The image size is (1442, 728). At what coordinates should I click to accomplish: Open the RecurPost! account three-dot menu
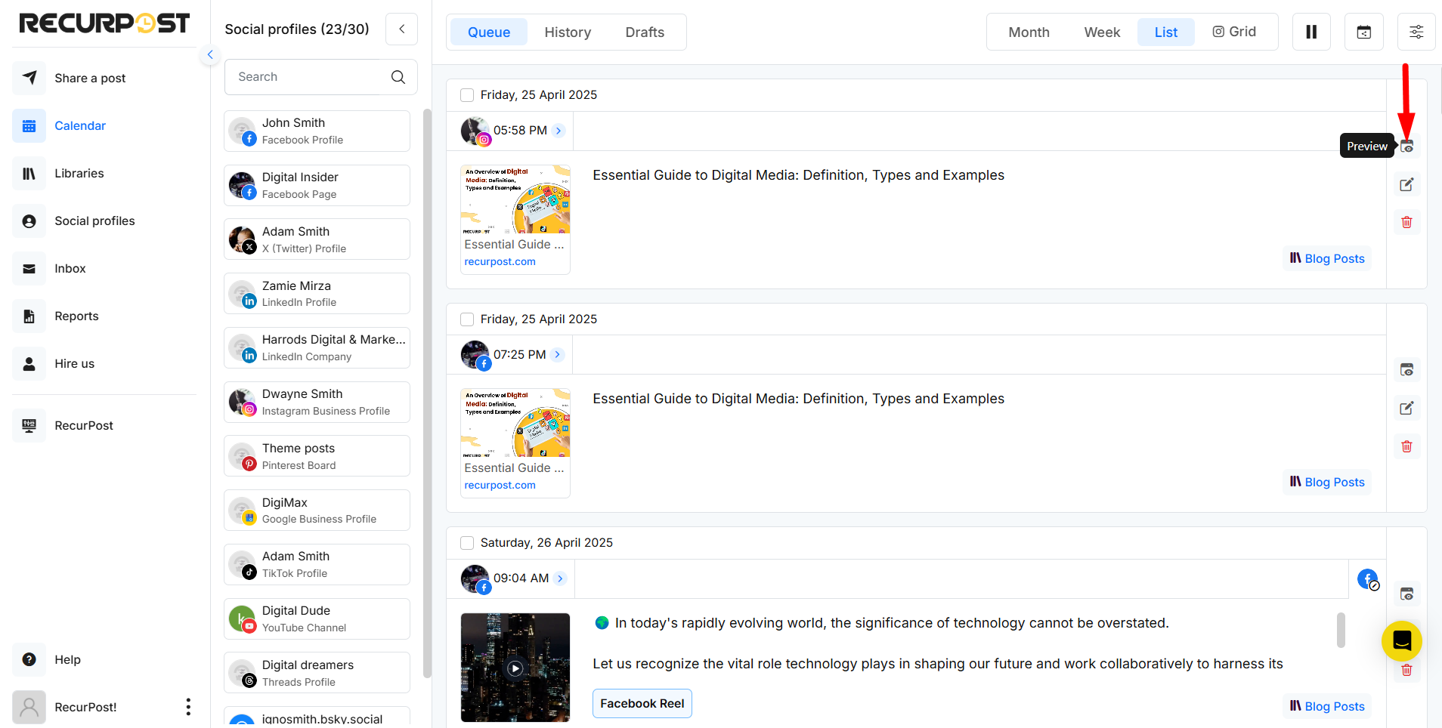coord(188,707)
